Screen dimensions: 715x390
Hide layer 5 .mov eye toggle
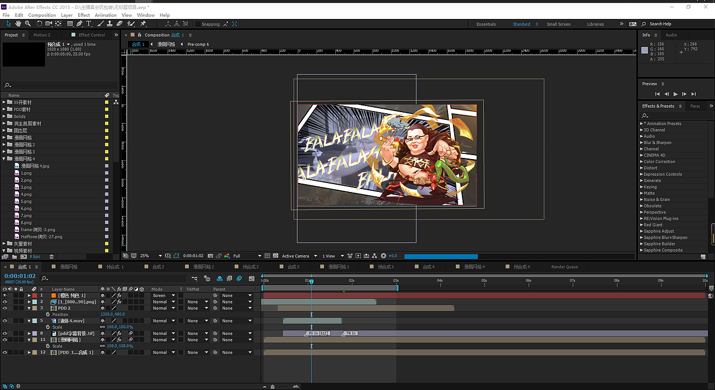click(5, 321)
